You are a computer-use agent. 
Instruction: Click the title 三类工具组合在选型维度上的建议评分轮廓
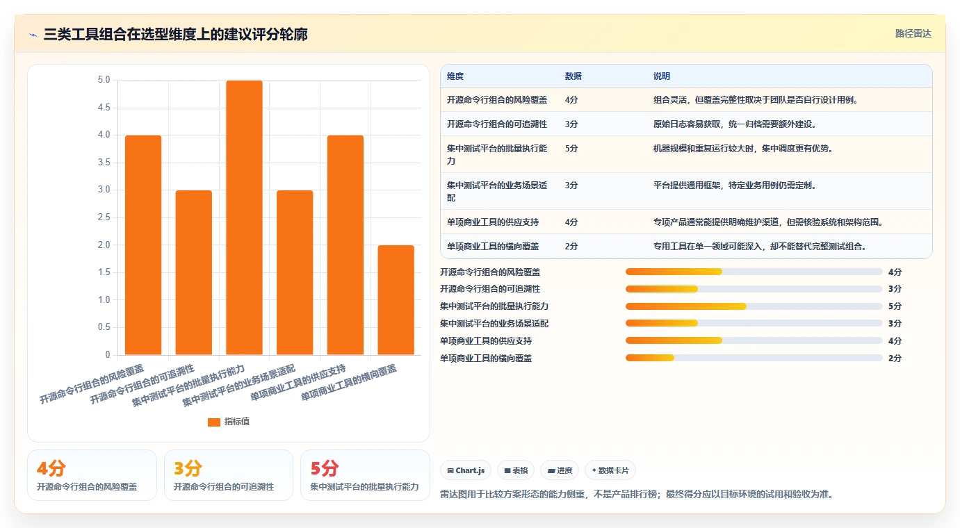(176, 35)
